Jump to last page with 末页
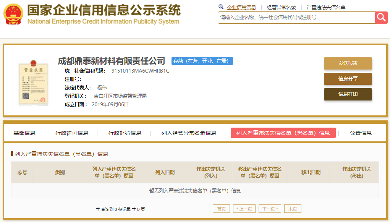Image resolution: width=390 pixels, height=222 pixels. tap(293, 209)
